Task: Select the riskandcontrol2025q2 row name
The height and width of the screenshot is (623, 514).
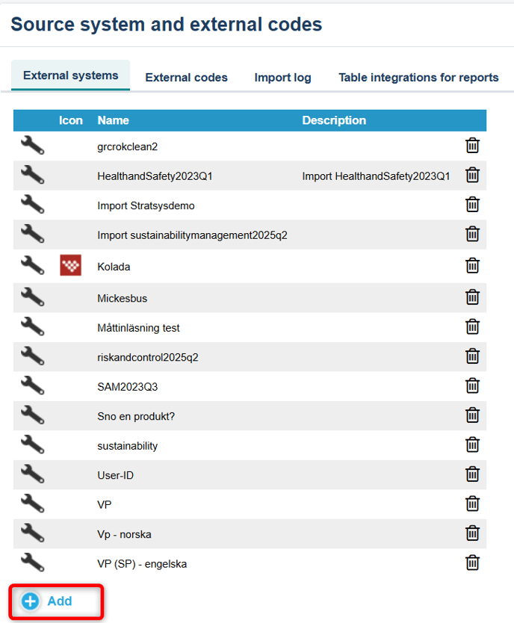Action: (148, 357)
